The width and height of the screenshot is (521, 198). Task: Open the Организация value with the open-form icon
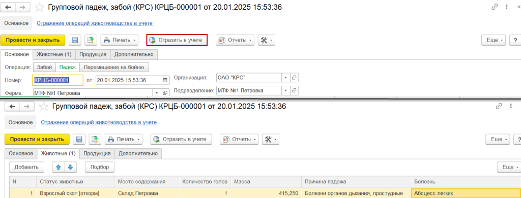click(x=294, y=78)
